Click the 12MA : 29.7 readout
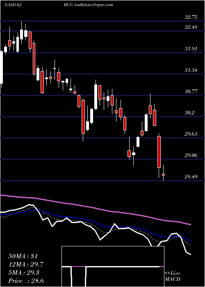Viewport: 205px width, 287px height. click(x=26, y=264)
